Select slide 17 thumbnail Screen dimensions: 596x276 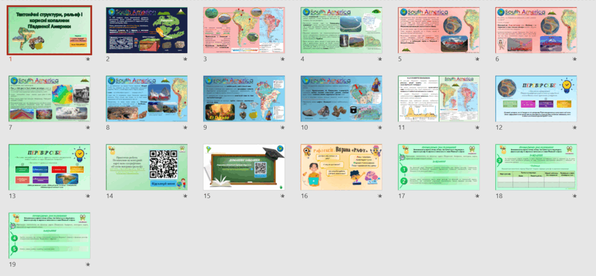click(439, 167)
